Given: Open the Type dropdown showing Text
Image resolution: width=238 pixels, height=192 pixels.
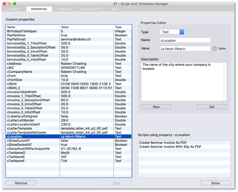Looking at the screenshot, I should pyautogui.click(x=172, y=32).
